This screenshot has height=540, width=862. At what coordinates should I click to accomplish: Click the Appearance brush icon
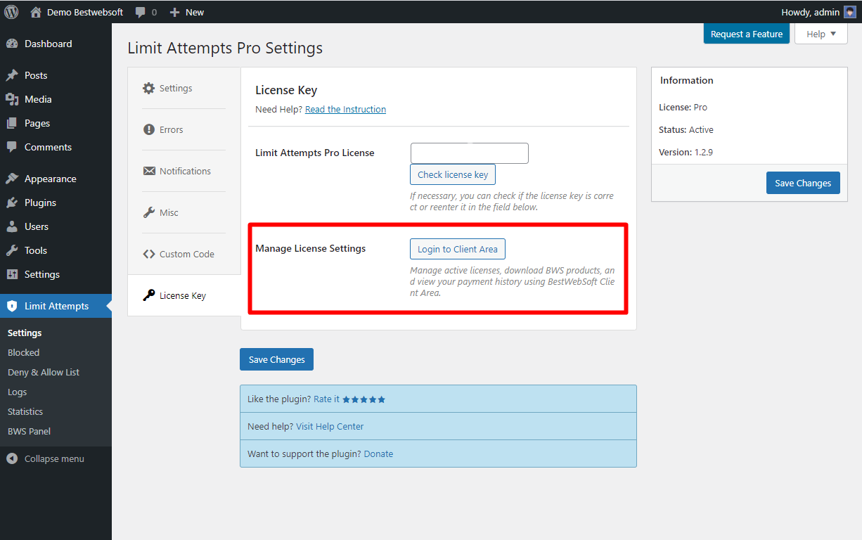click(12, 179)
